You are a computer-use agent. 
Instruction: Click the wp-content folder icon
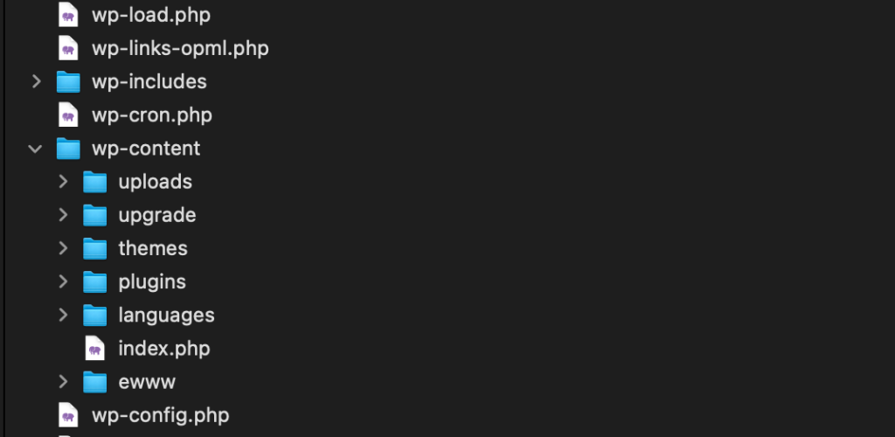pyautogui.click(x=68, y=149)
